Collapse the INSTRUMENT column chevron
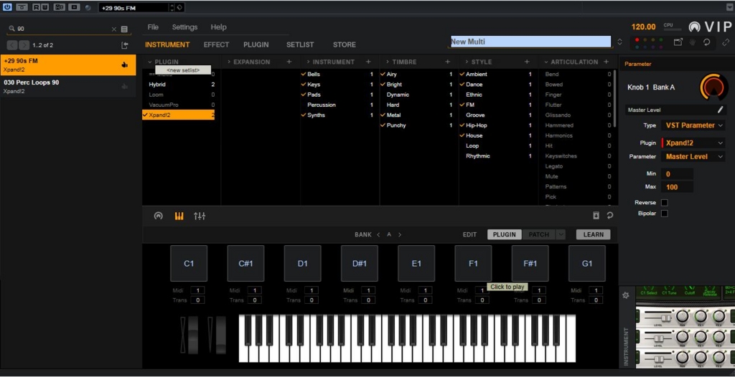 [308, 62]
